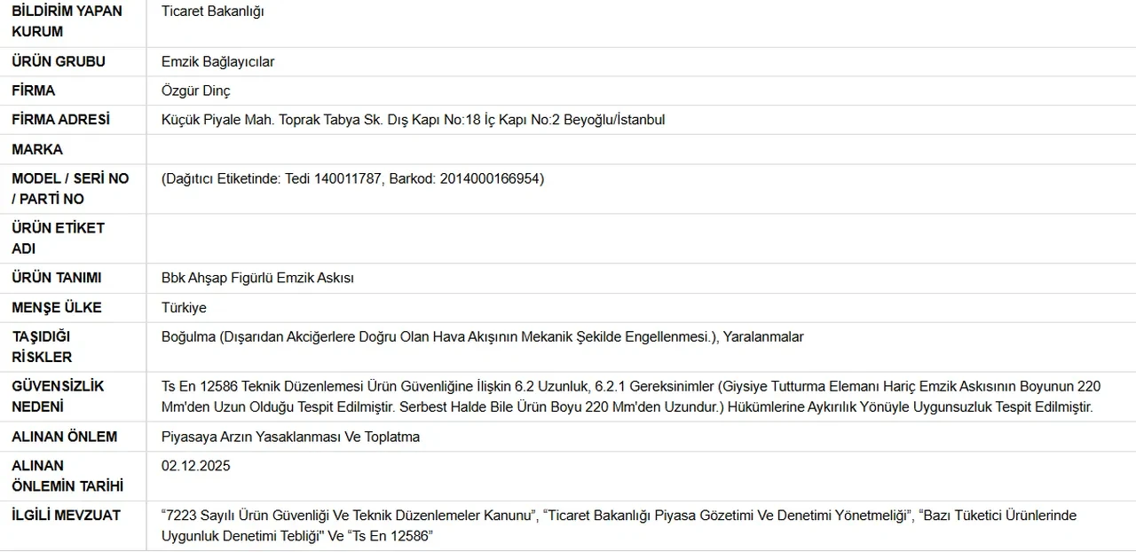
Task: Click the origin country 'Türkiye'
Action: 184,307
